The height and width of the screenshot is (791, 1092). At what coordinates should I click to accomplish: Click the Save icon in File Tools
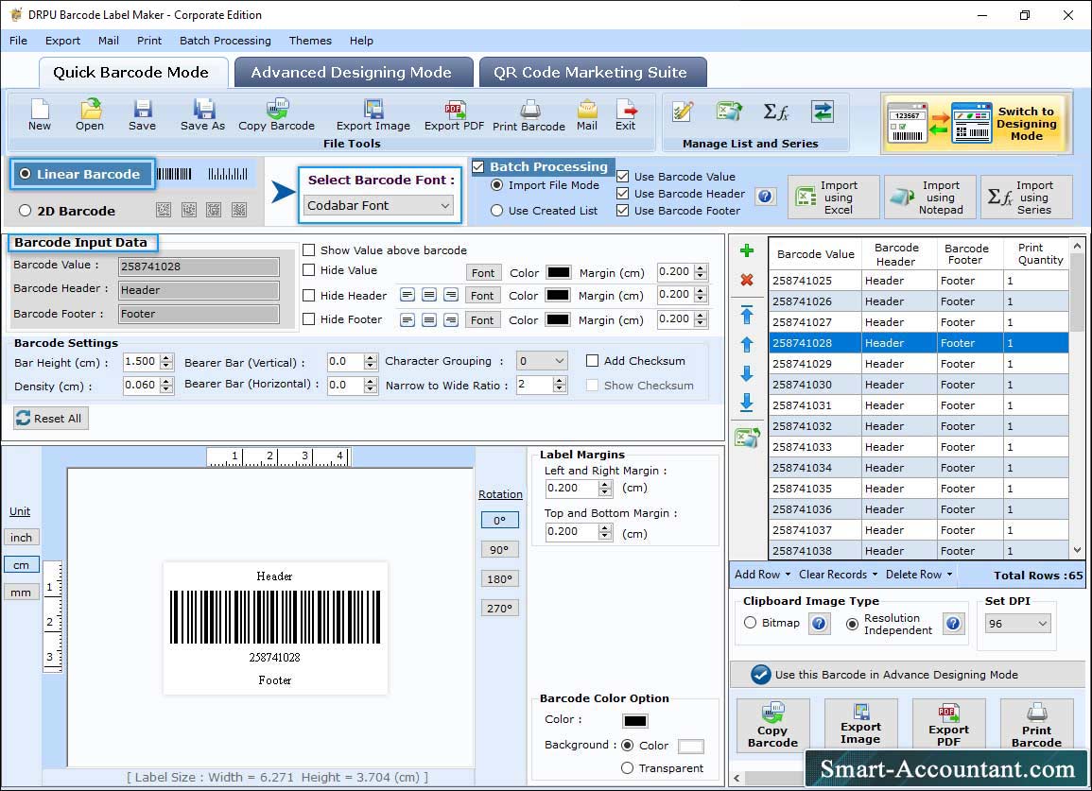coord(142,115)
